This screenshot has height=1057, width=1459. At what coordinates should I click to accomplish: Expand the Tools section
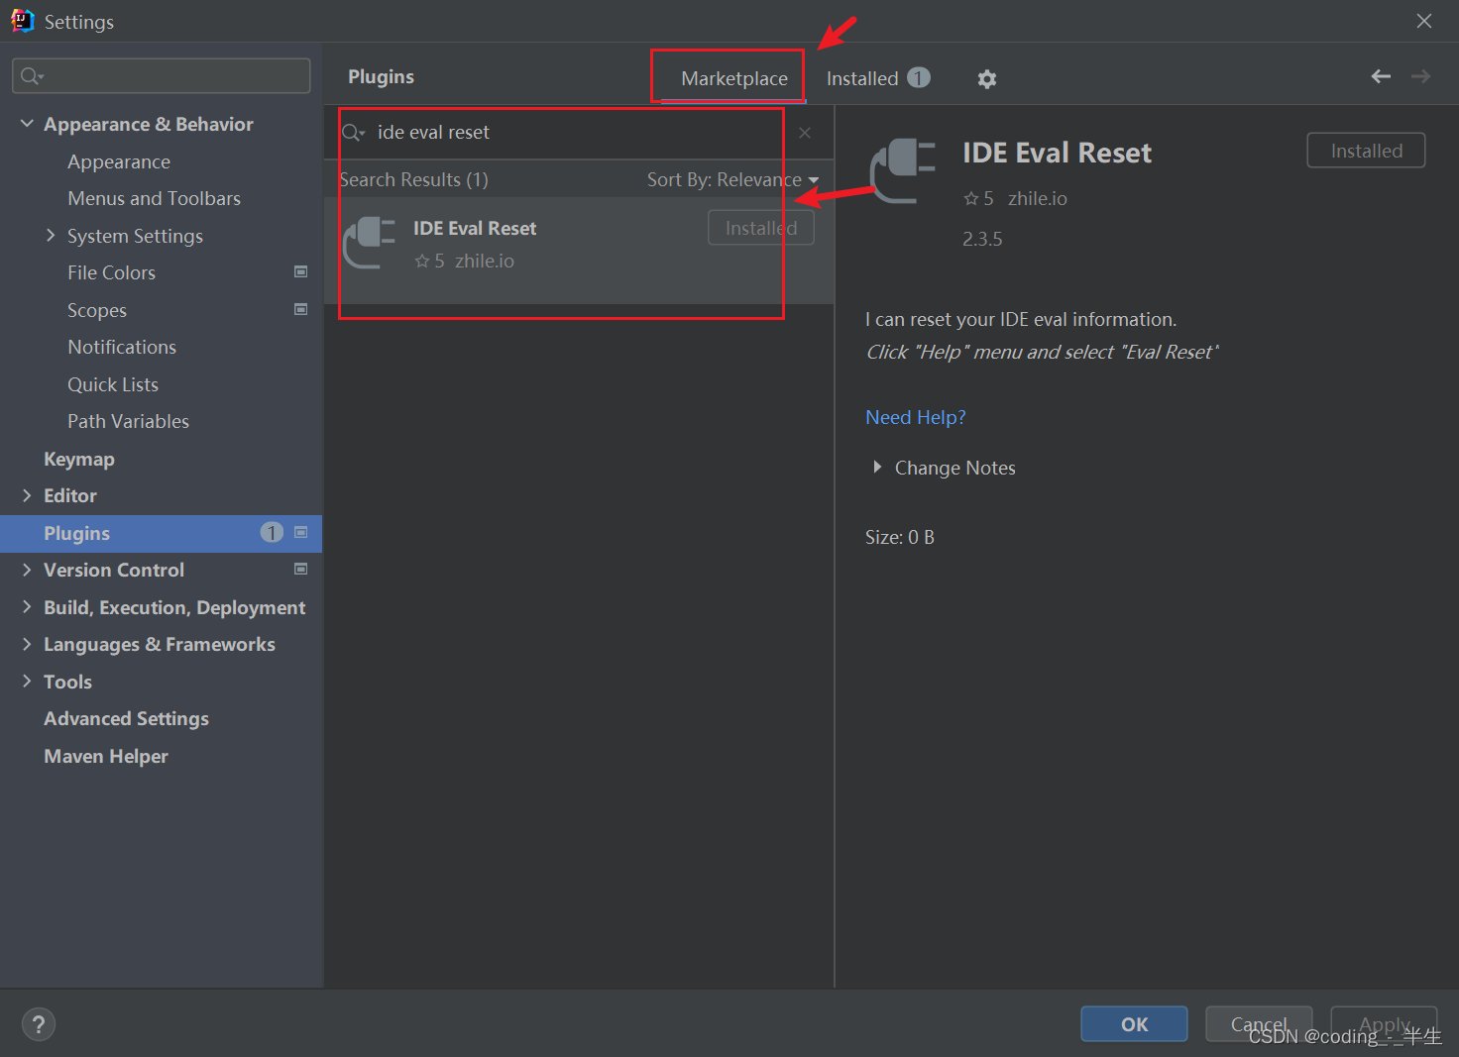click(27, 681)
